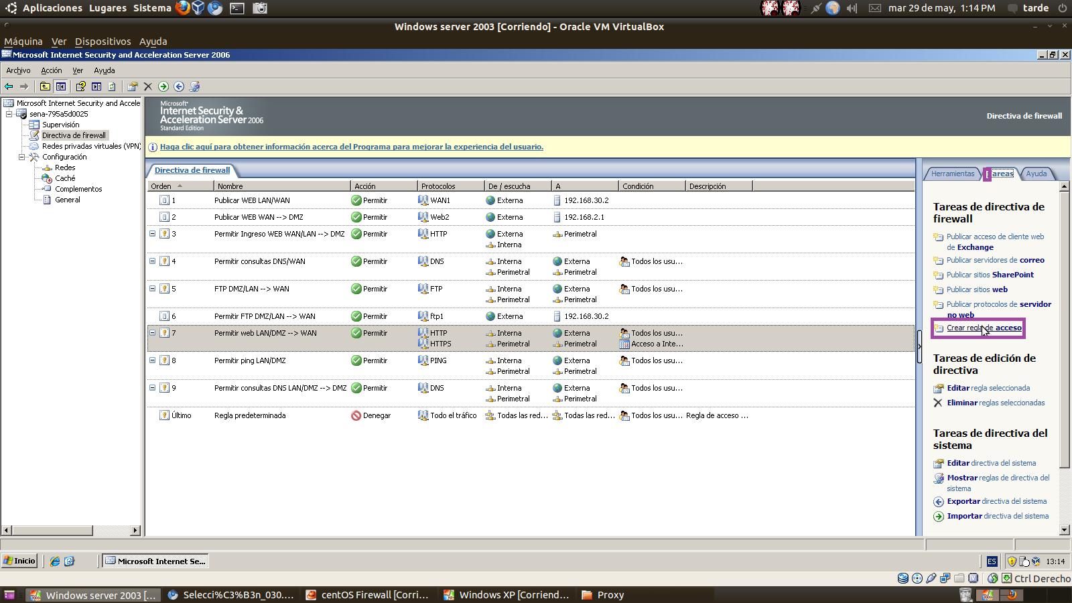Screen dimensions: 1072x603
Task: Collapse rule 7 Permitir web LAN/DMZ row
Action: (x=152, y=333)
